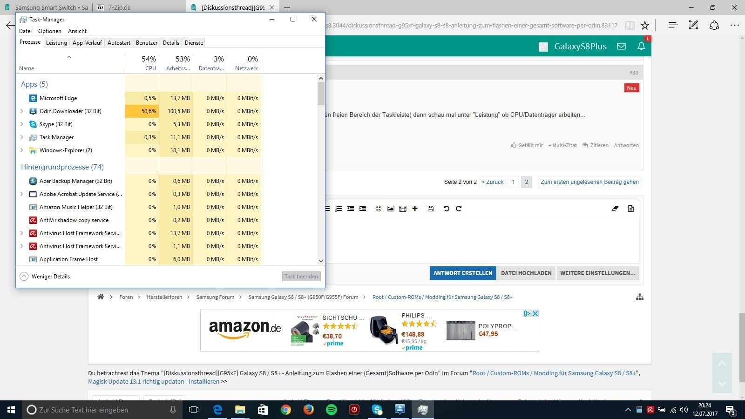
Task: Open the smiley emoji picker
Action: (379, 209)
